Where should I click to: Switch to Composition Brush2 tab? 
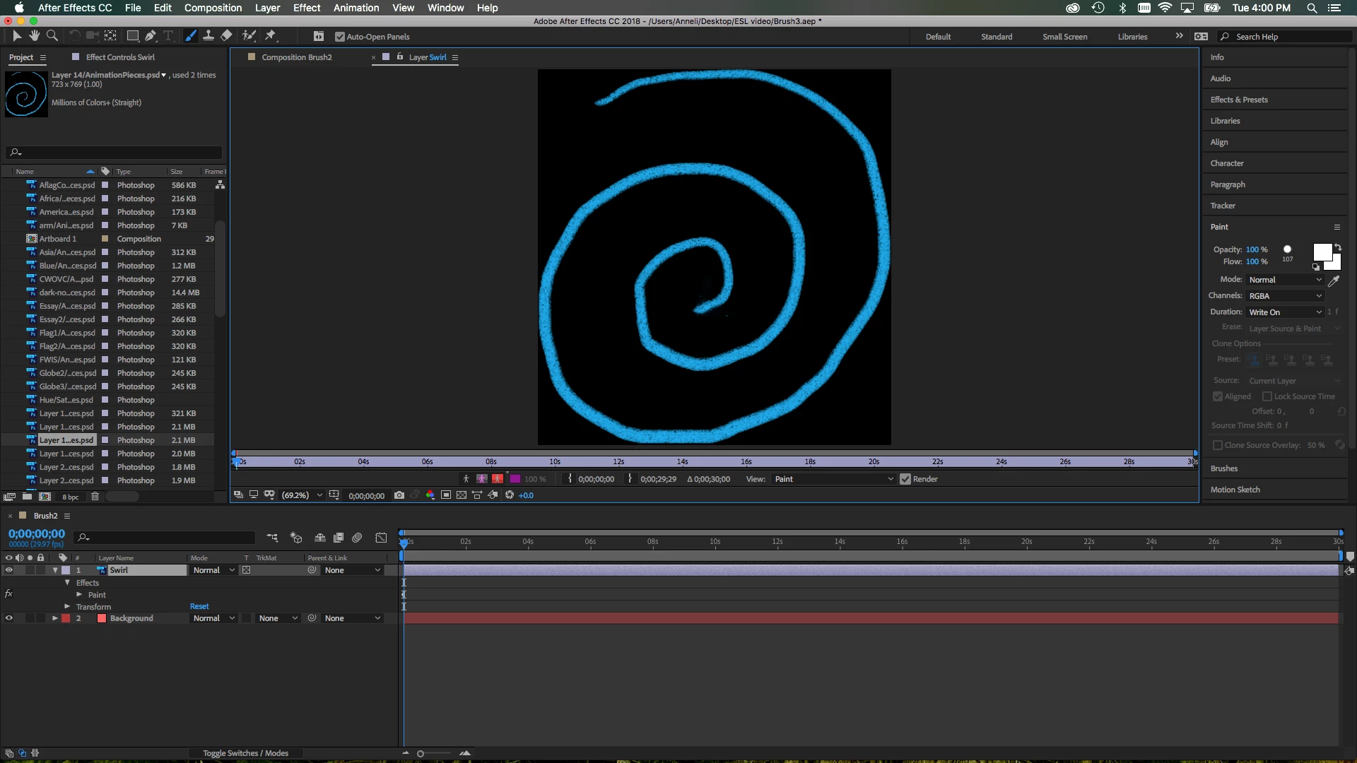click(296, 57)
